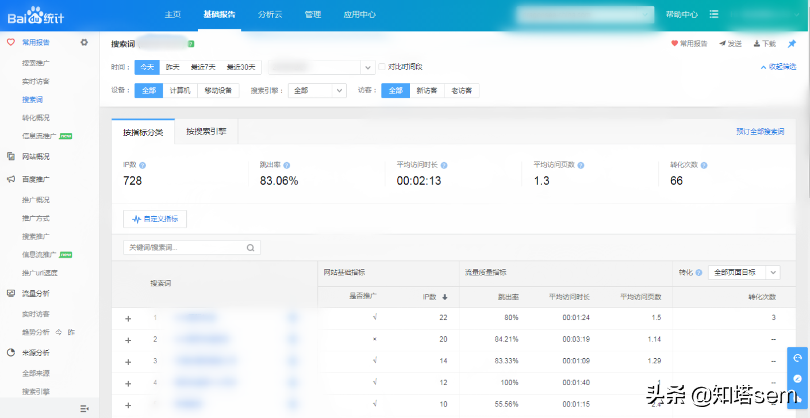Click the heart icon beside 常用报告 in sidebar
The image size is (810, 418).
[x=11, y=42]
